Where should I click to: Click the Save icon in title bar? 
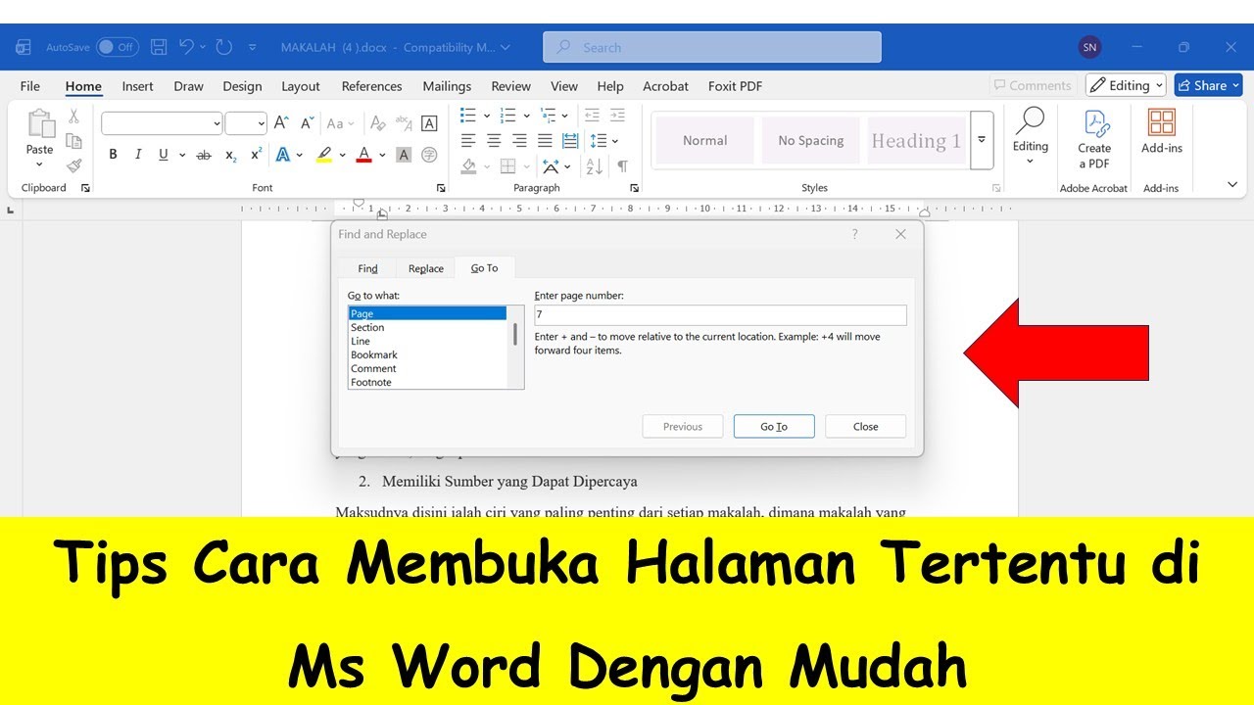(x=159, y=47)
